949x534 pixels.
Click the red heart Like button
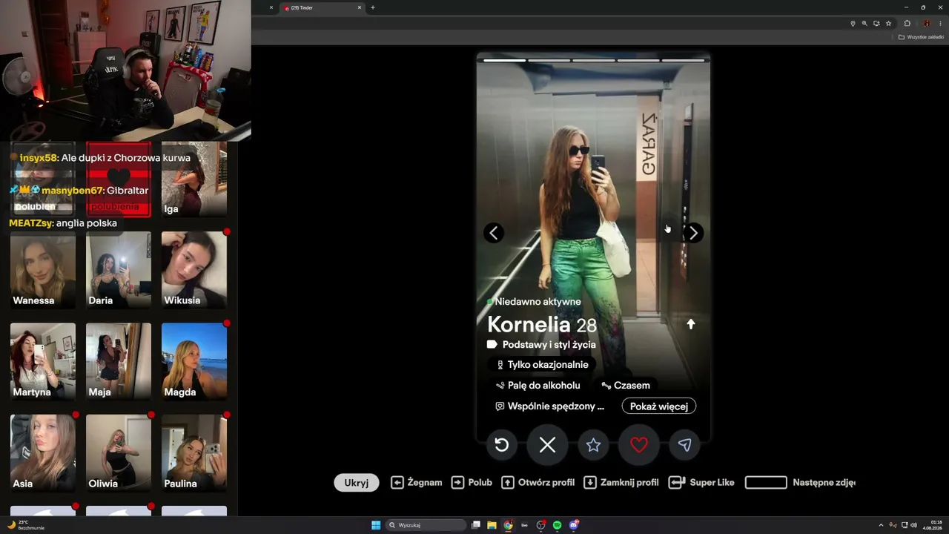639,444
